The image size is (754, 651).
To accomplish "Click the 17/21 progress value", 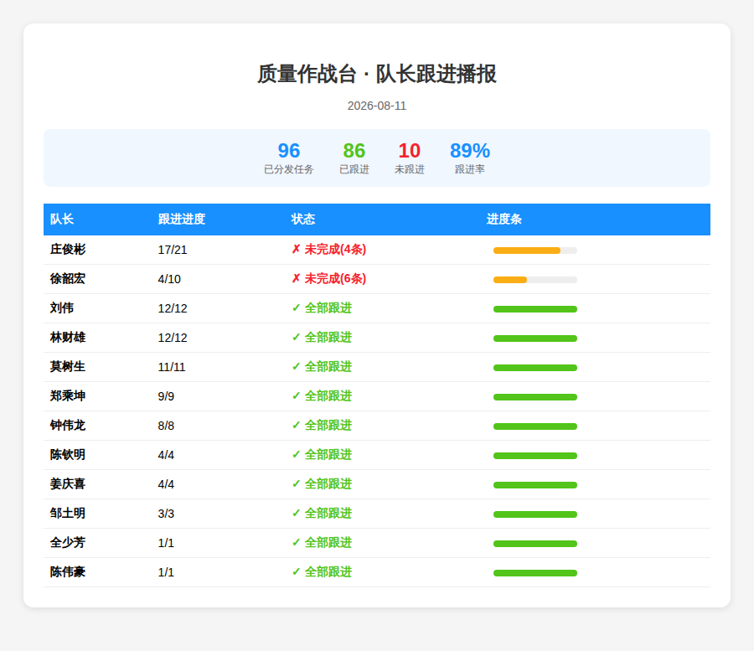I will point(172,250).
